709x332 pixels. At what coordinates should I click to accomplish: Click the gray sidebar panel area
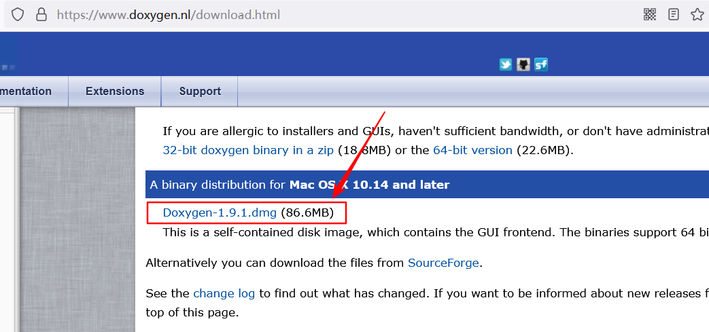click(77, 219)
